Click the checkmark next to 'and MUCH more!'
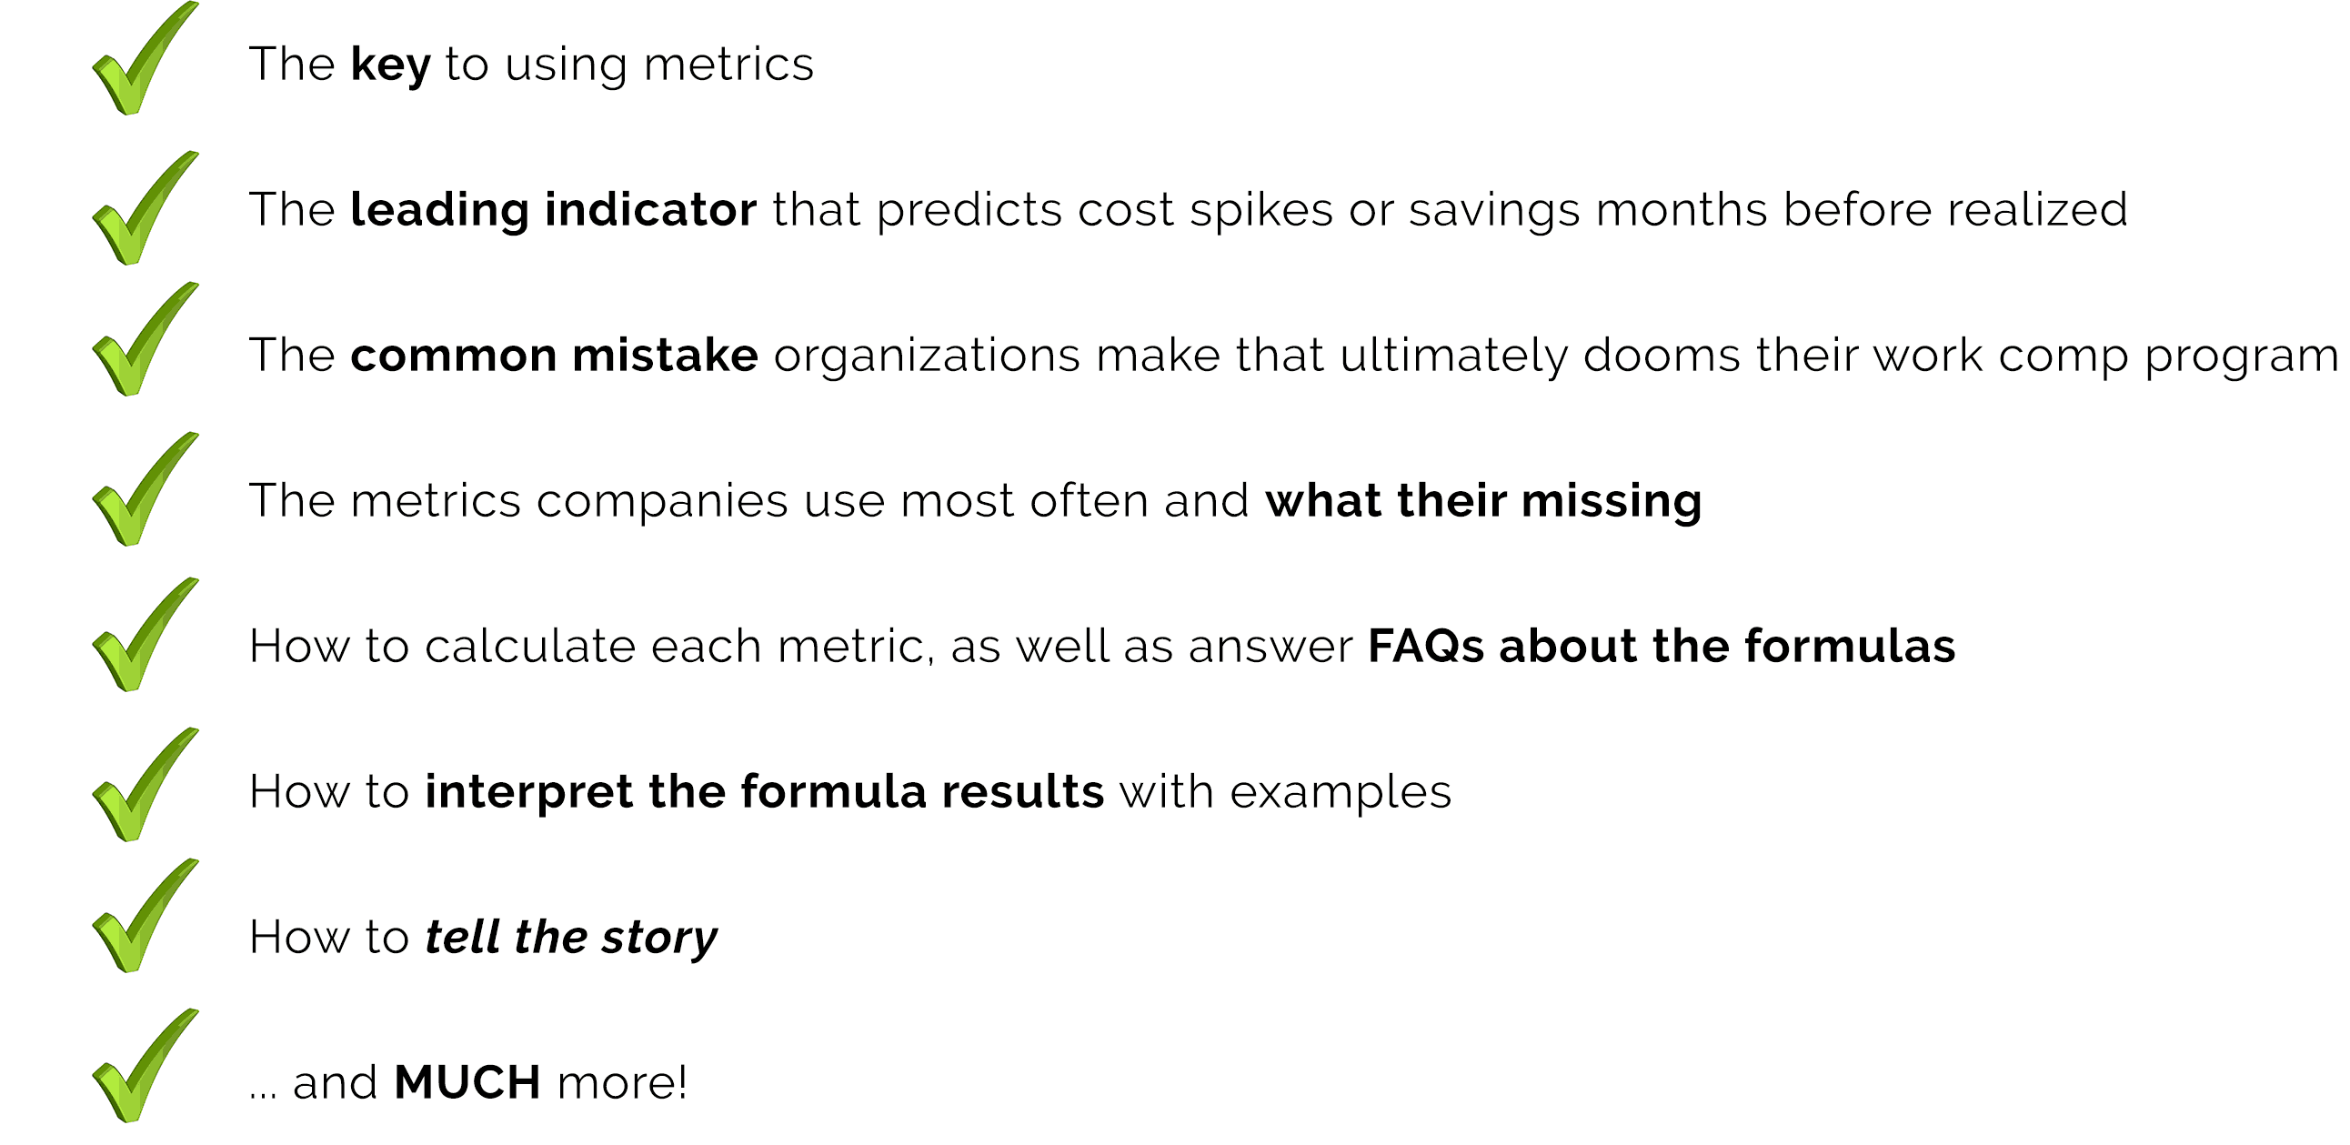2350x1145 pixels. point(145,1066)
